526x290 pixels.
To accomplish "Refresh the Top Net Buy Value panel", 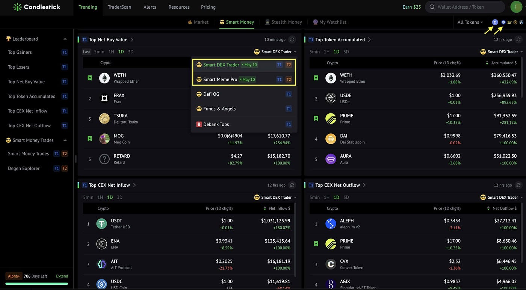I will coord(292,39).
